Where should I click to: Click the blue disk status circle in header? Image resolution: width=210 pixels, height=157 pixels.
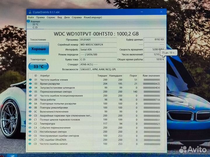(x=28, y=21)
